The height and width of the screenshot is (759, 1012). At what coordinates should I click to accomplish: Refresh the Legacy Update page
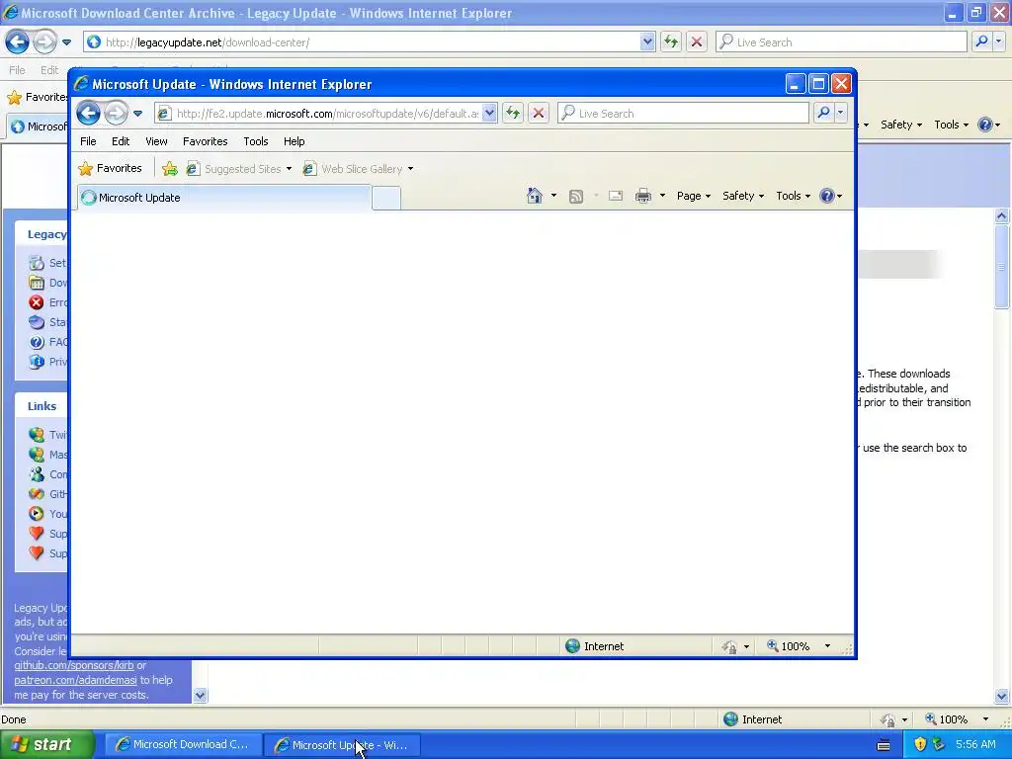coord(671,42)
